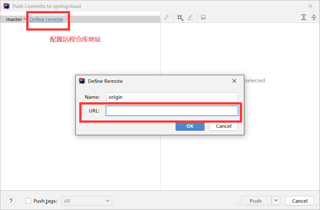Confirm with the OK button
Screen dimensions: 320x210
tap(190, 126)
